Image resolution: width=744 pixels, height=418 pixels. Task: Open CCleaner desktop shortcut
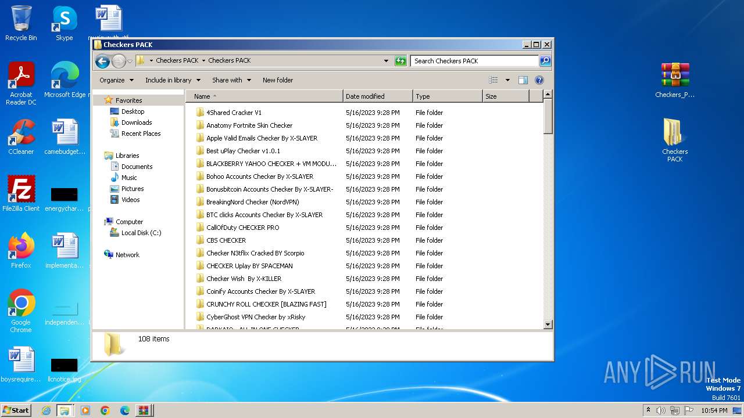[x=21, y=136]
